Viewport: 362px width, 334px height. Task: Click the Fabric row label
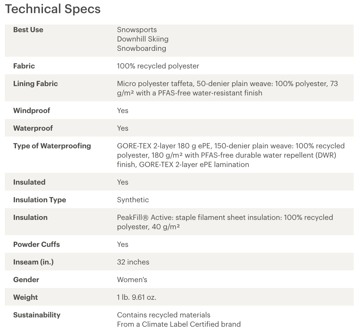click(x=24, y=66)
